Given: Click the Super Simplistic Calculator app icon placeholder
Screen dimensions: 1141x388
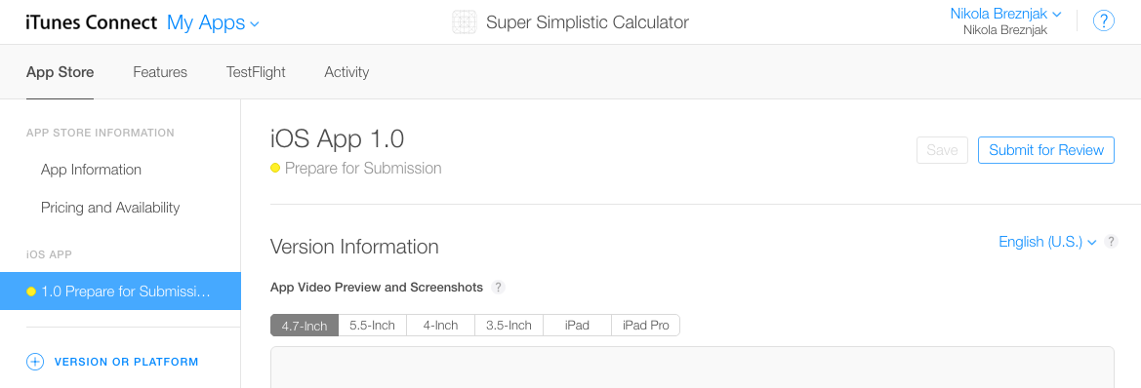Looking at the screenshot, I should point(465,22).
